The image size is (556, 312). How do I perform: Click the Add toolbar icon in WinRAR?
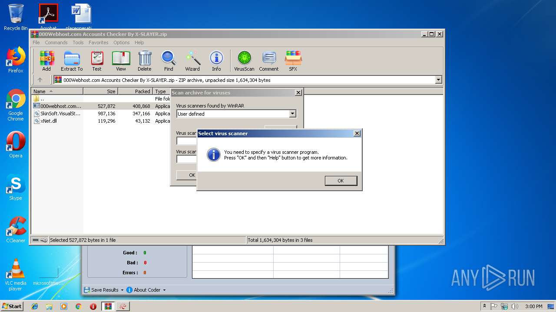click(46, 61)
